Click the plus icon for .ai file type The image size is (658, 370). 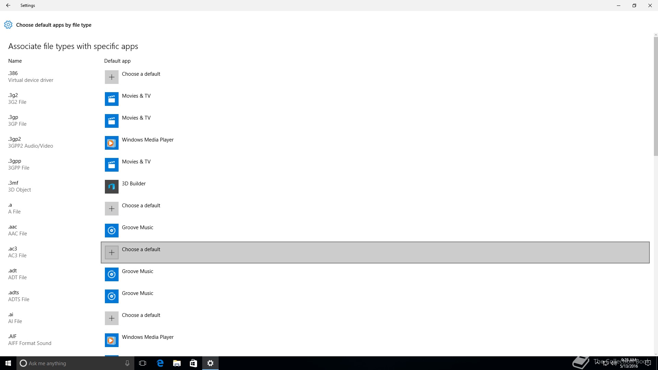point(112,318)
